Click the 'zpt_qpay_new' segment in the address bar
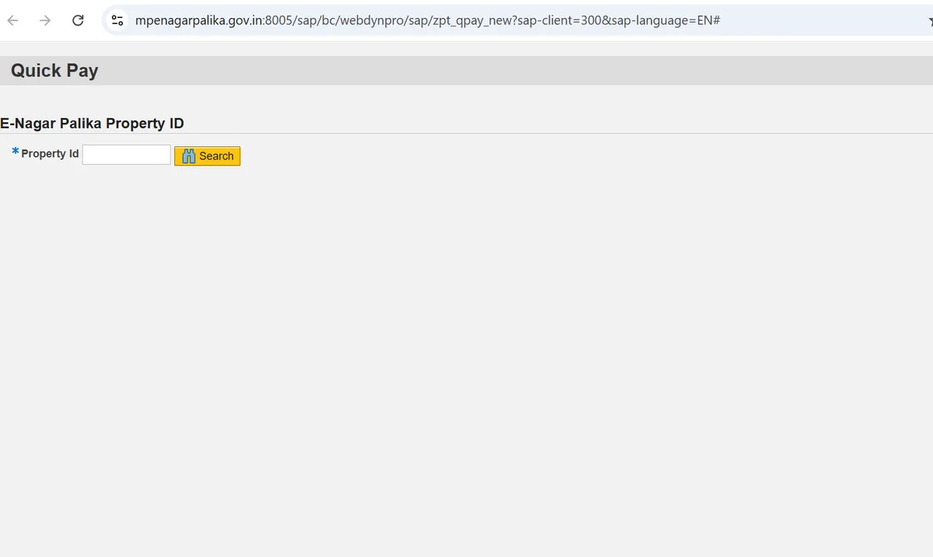The image size is (933, 557). pos(474,20)
